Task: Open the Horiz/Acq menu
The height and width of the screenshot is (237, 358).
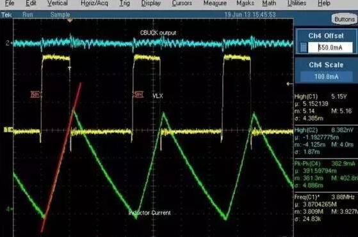Action: [x=94, y=3]
